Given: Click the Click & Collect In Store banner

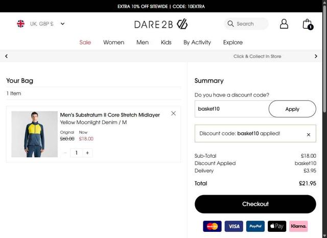Looking at the screenshot, I should [x=257, y=56].
